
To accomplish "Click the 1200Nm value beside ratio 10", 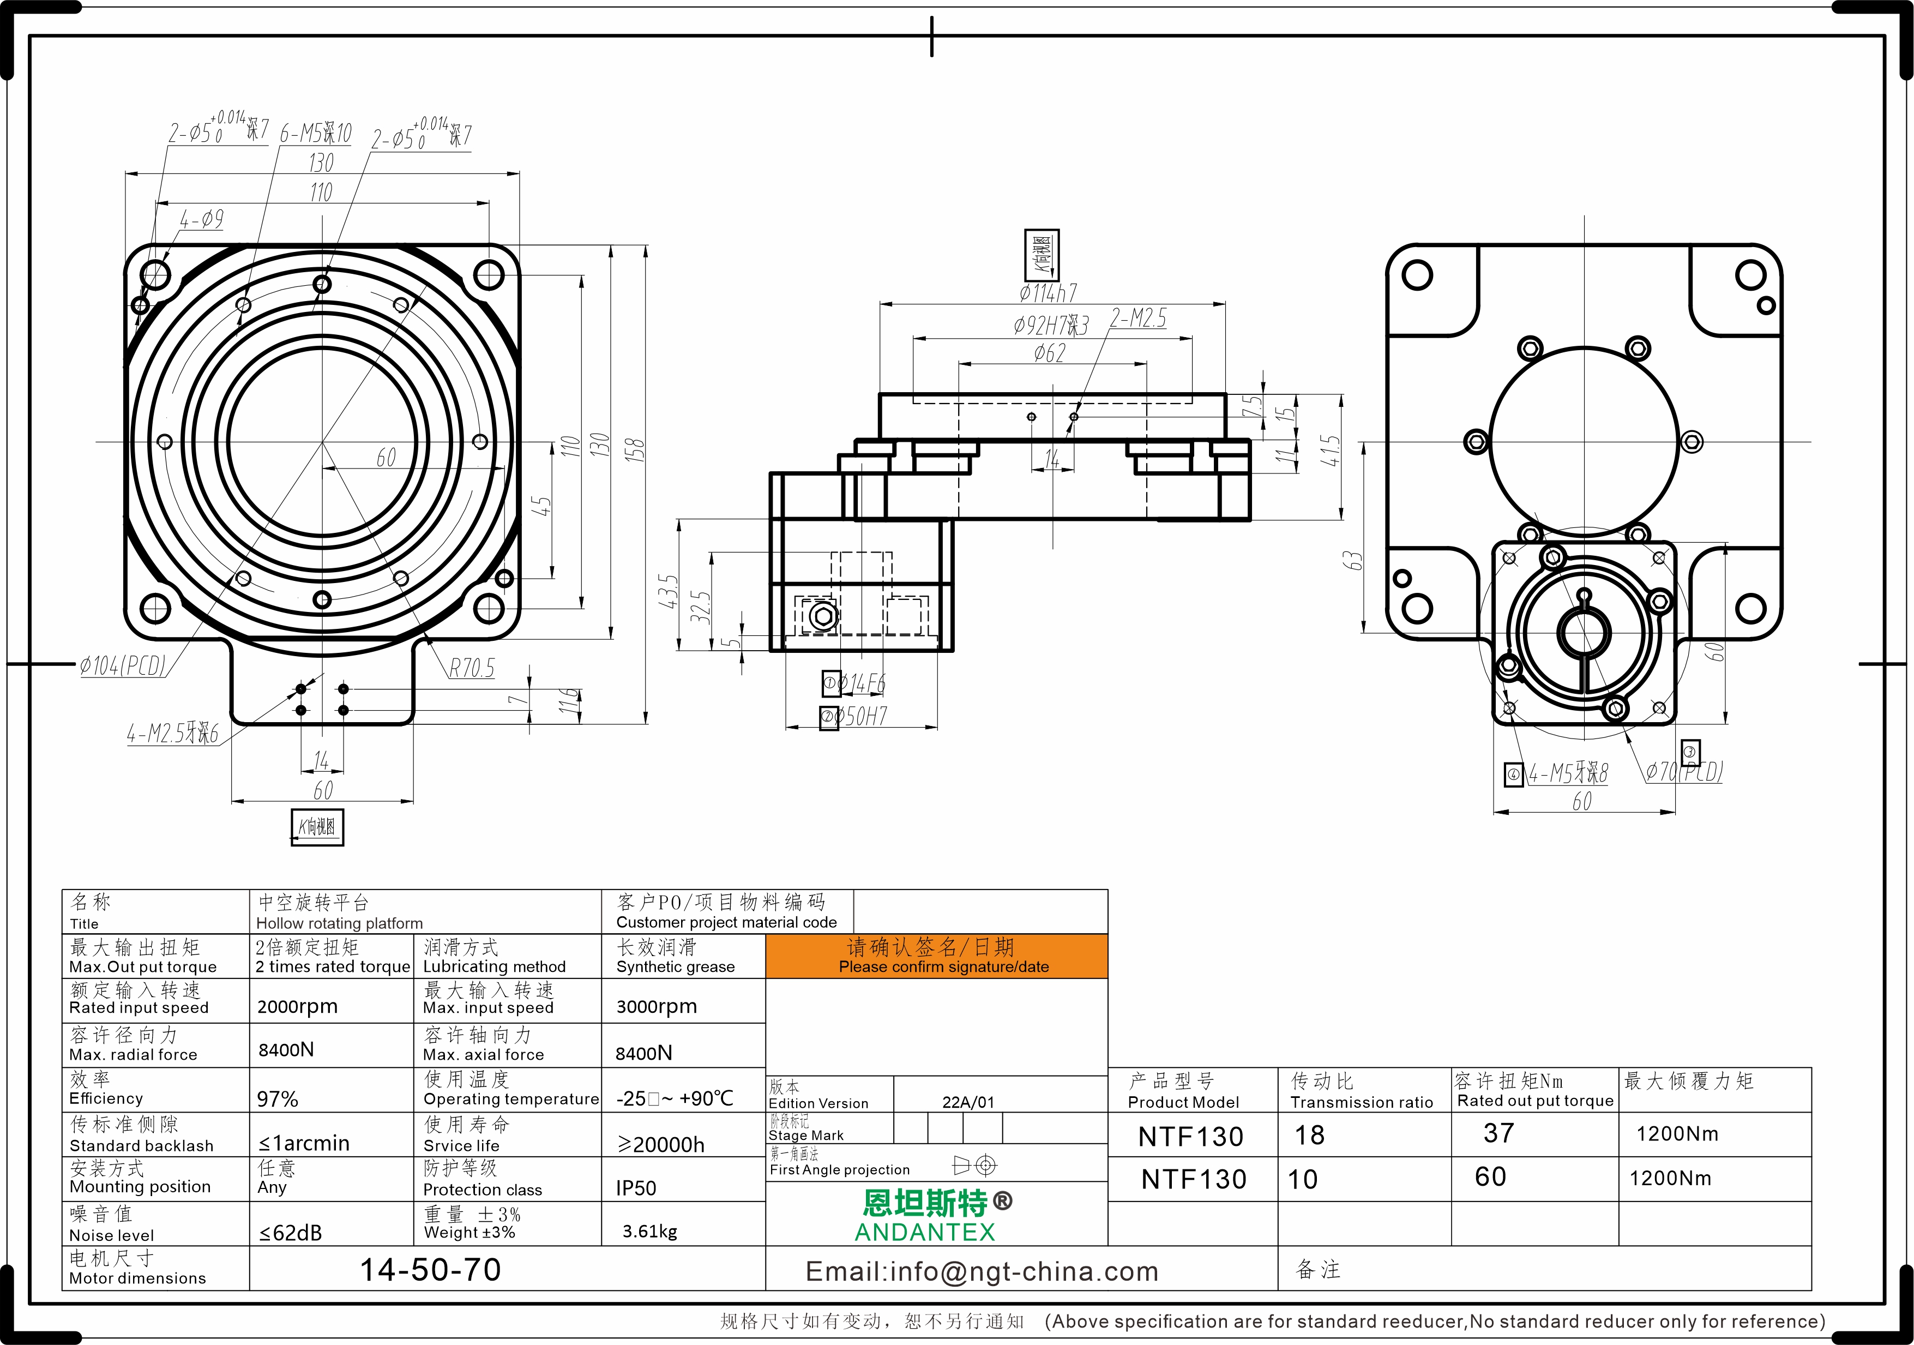I will pyautogui.click(x=1671, y=1178).
